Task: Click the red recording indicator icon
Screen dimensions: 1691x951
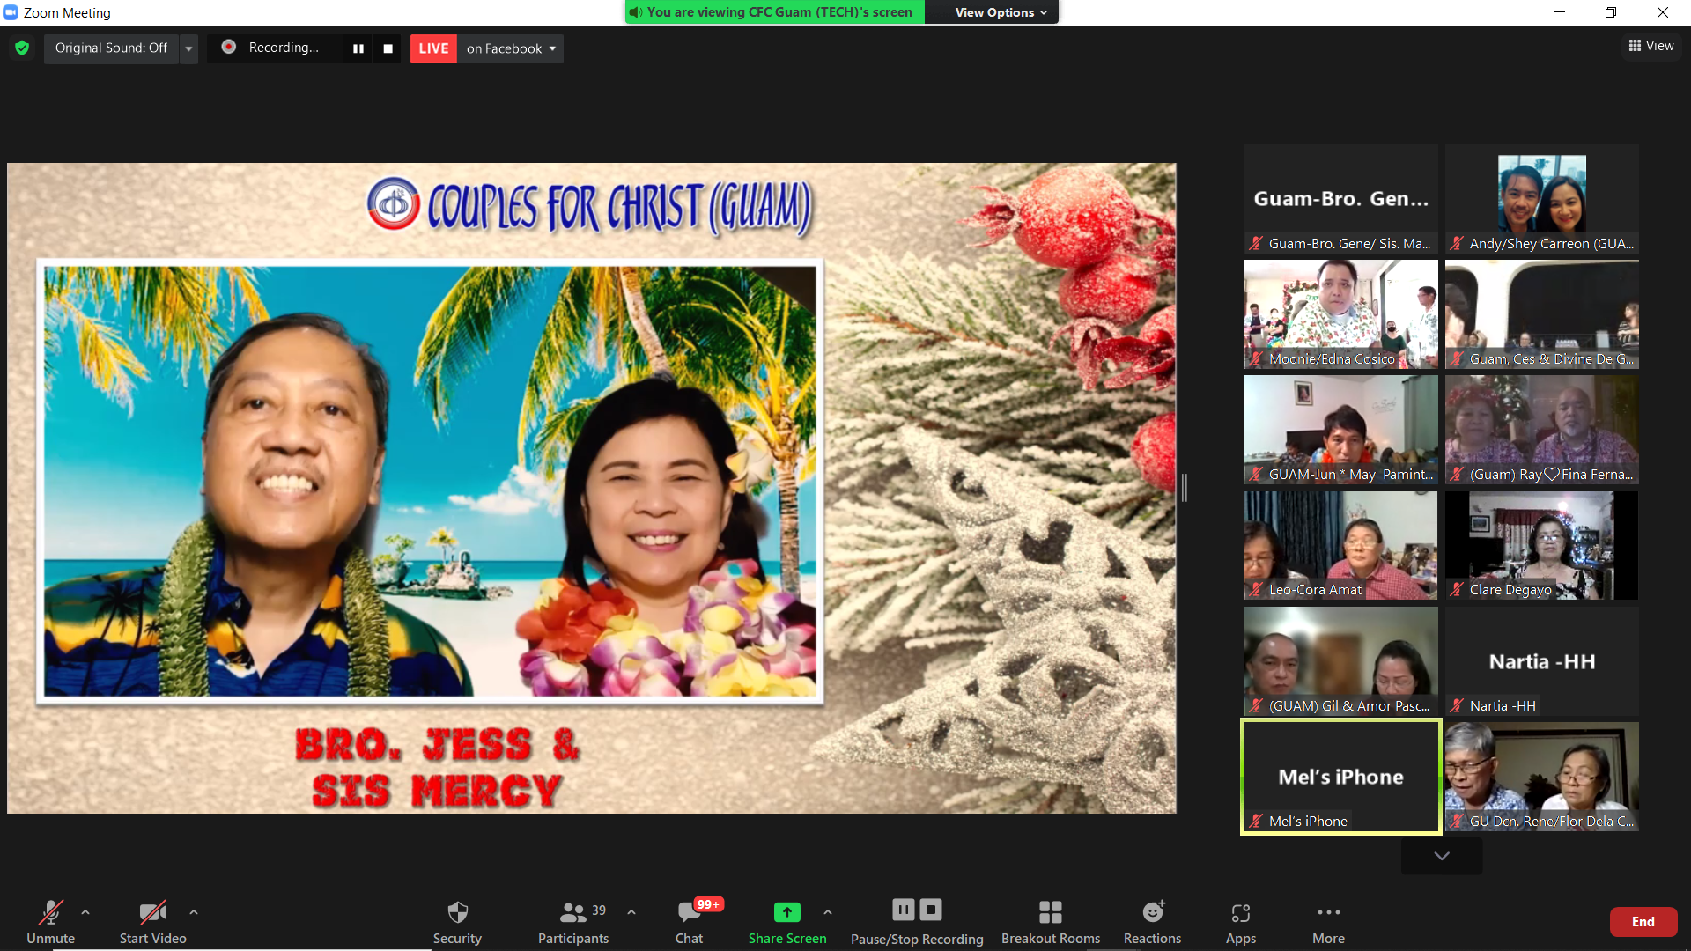Action: coord(228,47)
